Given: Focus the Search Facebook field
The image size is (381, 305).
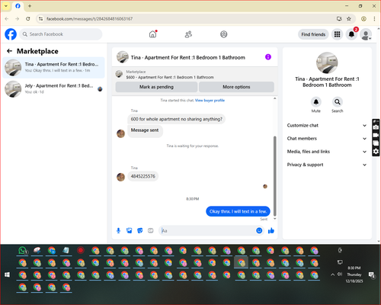Looking at the screenshot, I should coord(61,34).
